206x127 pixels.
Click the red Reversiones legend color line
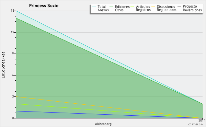[179, 10]
